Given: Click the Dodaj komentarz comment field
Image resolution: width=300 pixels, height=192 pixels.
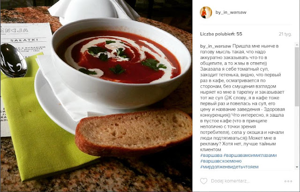Looking at the screenshot, I should [x=246, y=181].
